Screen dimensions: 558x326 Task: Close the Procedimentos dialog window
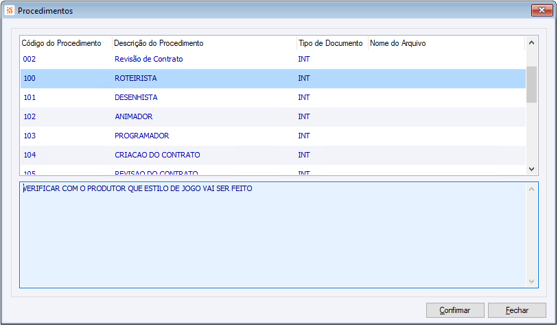(x=542, y=10)
